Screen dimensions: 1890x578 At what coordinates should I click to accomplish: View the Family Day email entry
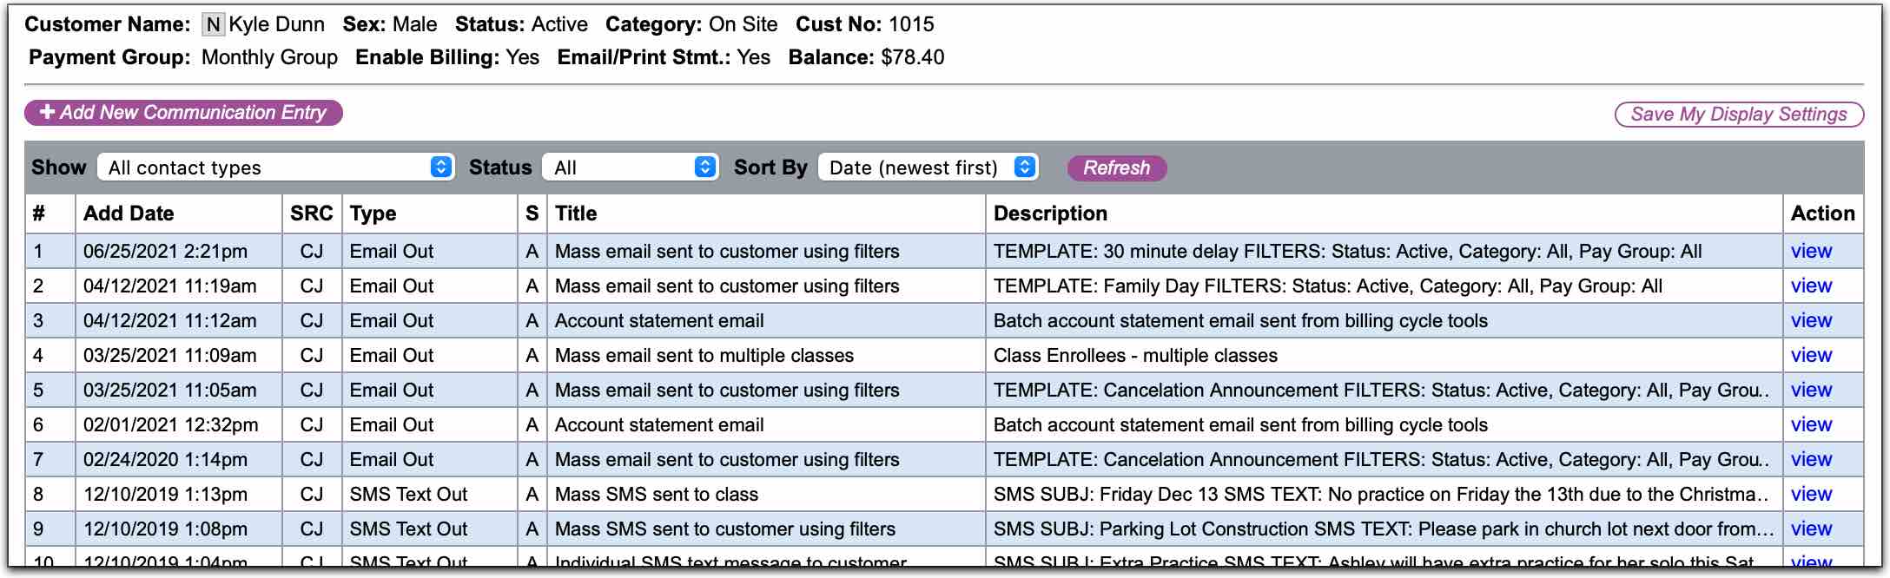(x=1811, y=286)
